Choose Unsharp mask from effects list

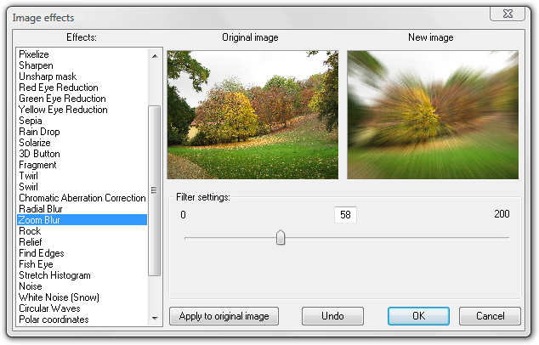click(x=82, y=76)
